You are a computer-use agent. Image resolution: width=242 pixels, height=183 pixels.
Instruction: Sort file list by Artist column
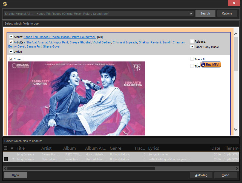(46, 148)
